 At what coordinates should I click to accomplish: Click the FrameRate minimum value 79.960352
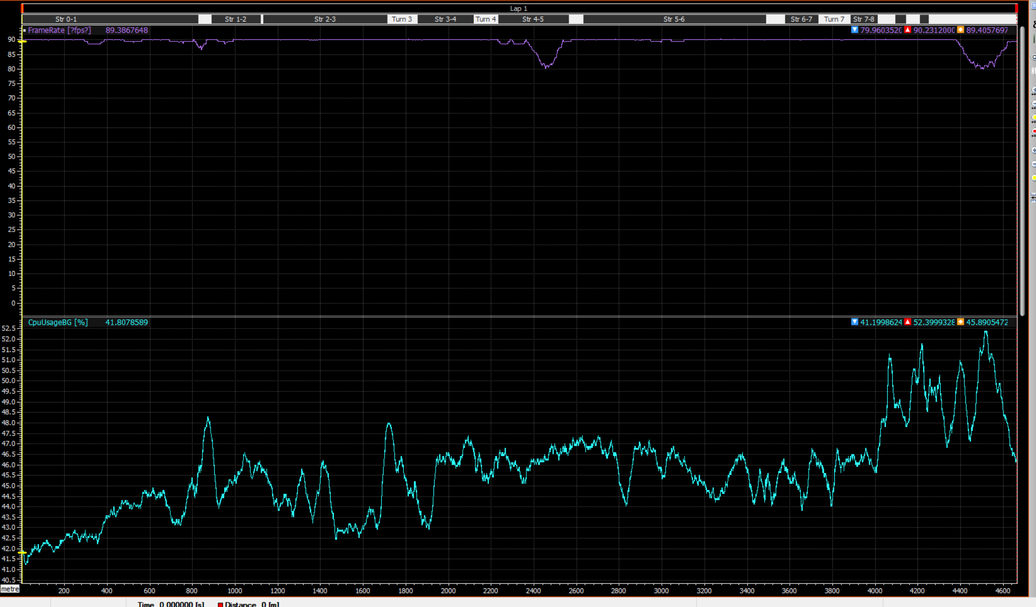pyautogui.click(x=881, y=30)
